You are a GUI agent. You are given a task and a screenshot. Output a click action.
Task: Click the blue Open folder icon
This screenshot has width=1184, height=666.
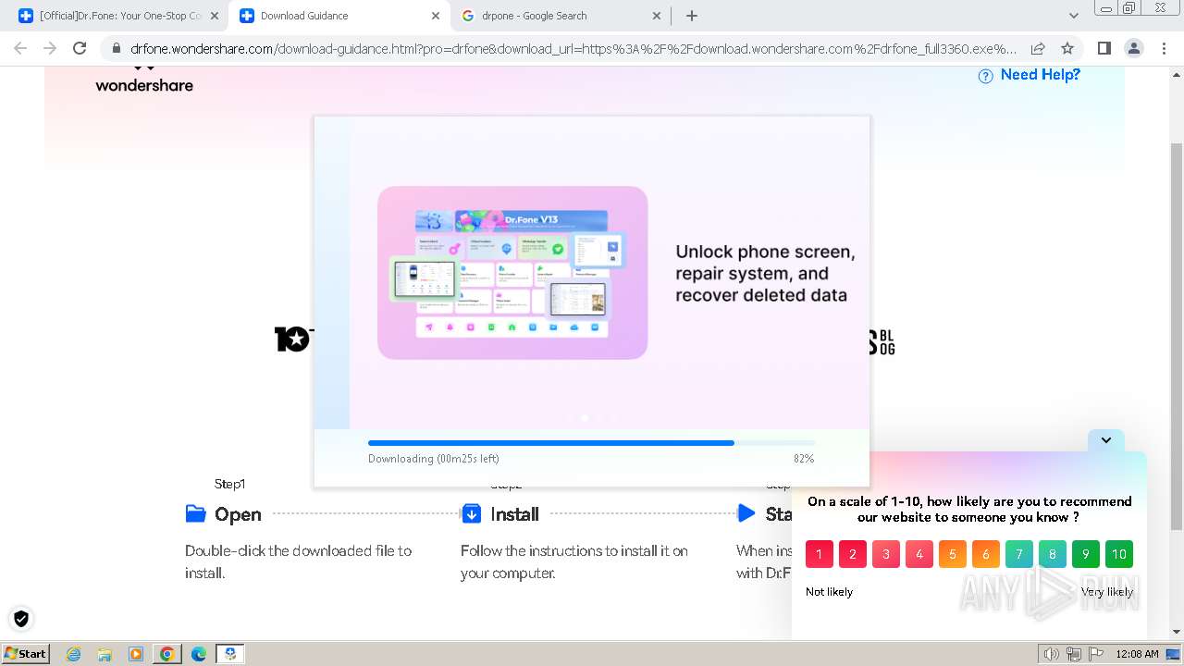(195, 513)
